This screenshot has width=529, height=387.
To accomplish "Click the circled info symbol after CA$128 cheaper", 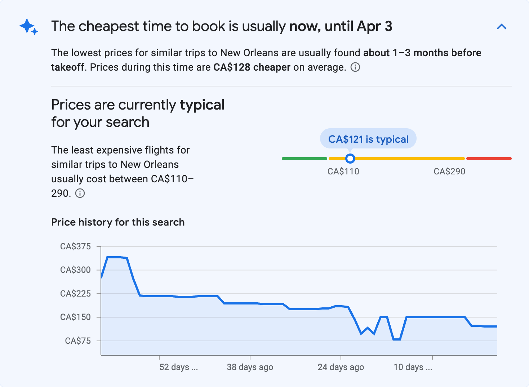I will pyautogui.click(x=355, y=67).
